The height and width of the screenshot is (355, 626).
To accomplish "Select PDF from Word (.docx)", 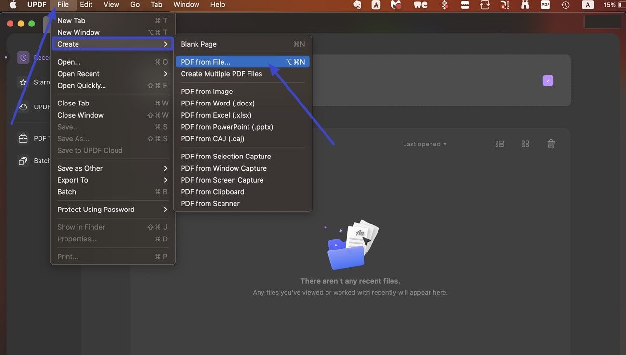I will tap(217, 103).
